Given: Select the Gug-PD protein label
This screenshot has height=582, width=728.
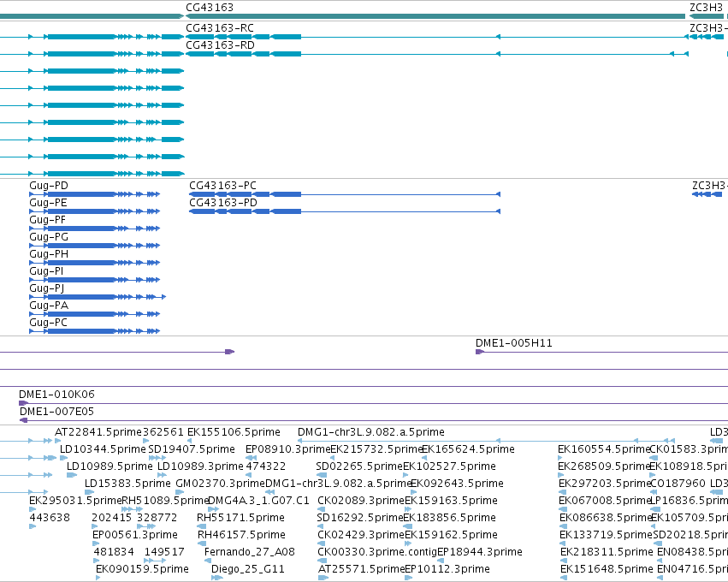Looking at the screenshot, I should (x=49, y=186).
